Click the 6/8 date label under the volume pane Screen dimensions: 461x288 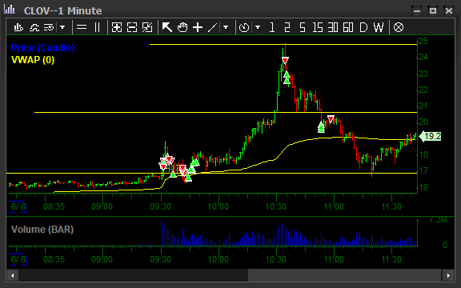tap(18, 259)
